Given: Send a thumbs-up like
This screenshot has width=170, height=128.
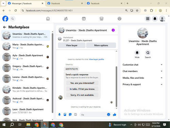Looking at the screenshot, I should [x=115, y=114].
